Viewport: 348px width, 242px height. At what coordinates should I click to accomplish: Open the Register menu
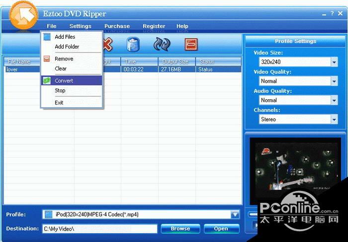[154, 26]
